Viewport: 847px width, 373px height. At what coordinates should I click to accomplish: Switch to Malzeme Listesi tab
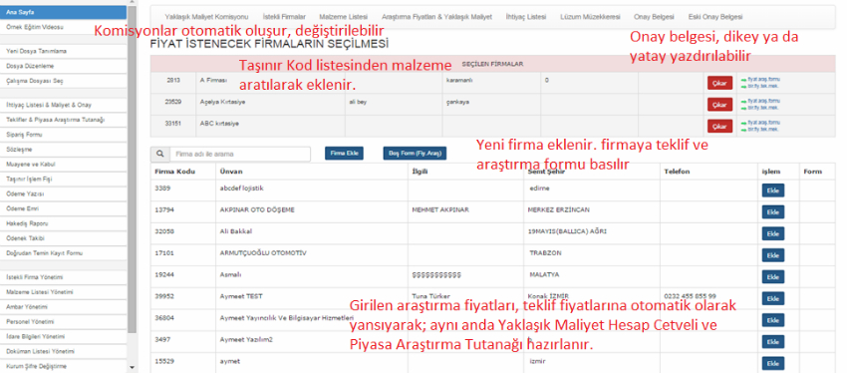click(x=343, y=17)
